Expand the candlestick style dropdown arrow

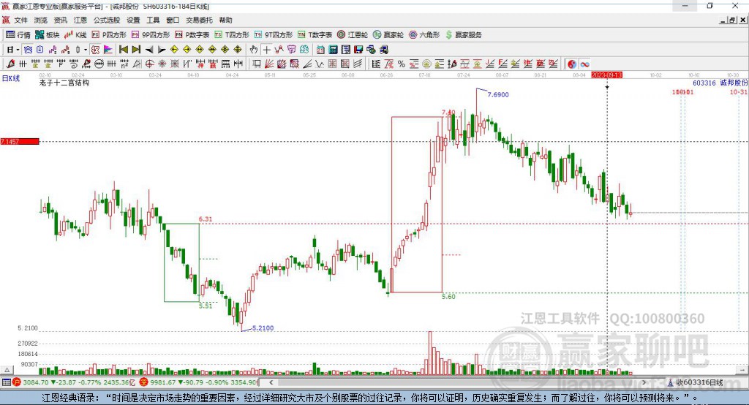86,50
